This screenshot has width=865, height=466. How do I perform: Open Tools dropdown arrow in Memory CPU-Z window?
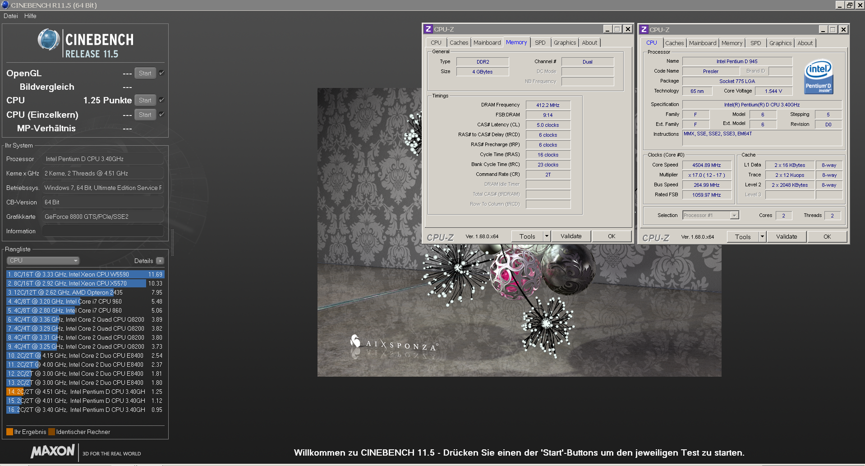[x=547, y=236]
